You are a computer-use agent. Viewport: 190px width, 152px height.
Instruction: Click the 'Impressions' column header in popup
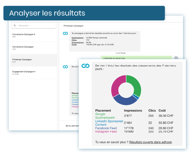point(133,111)
